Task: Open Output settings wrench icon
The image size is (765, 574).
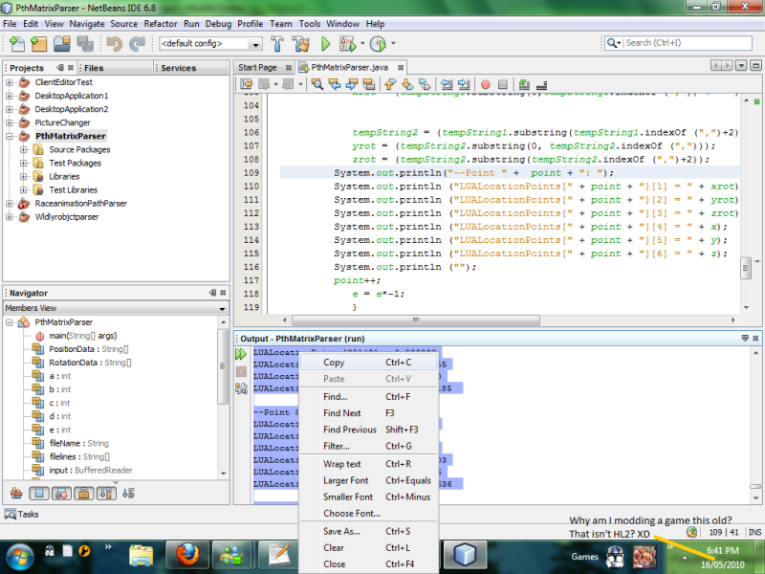Action: pyautogui.click(x=241, y=388)
